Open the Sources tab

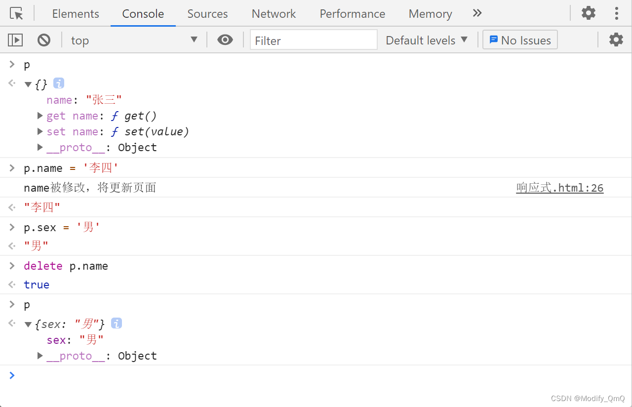[207, 14]
